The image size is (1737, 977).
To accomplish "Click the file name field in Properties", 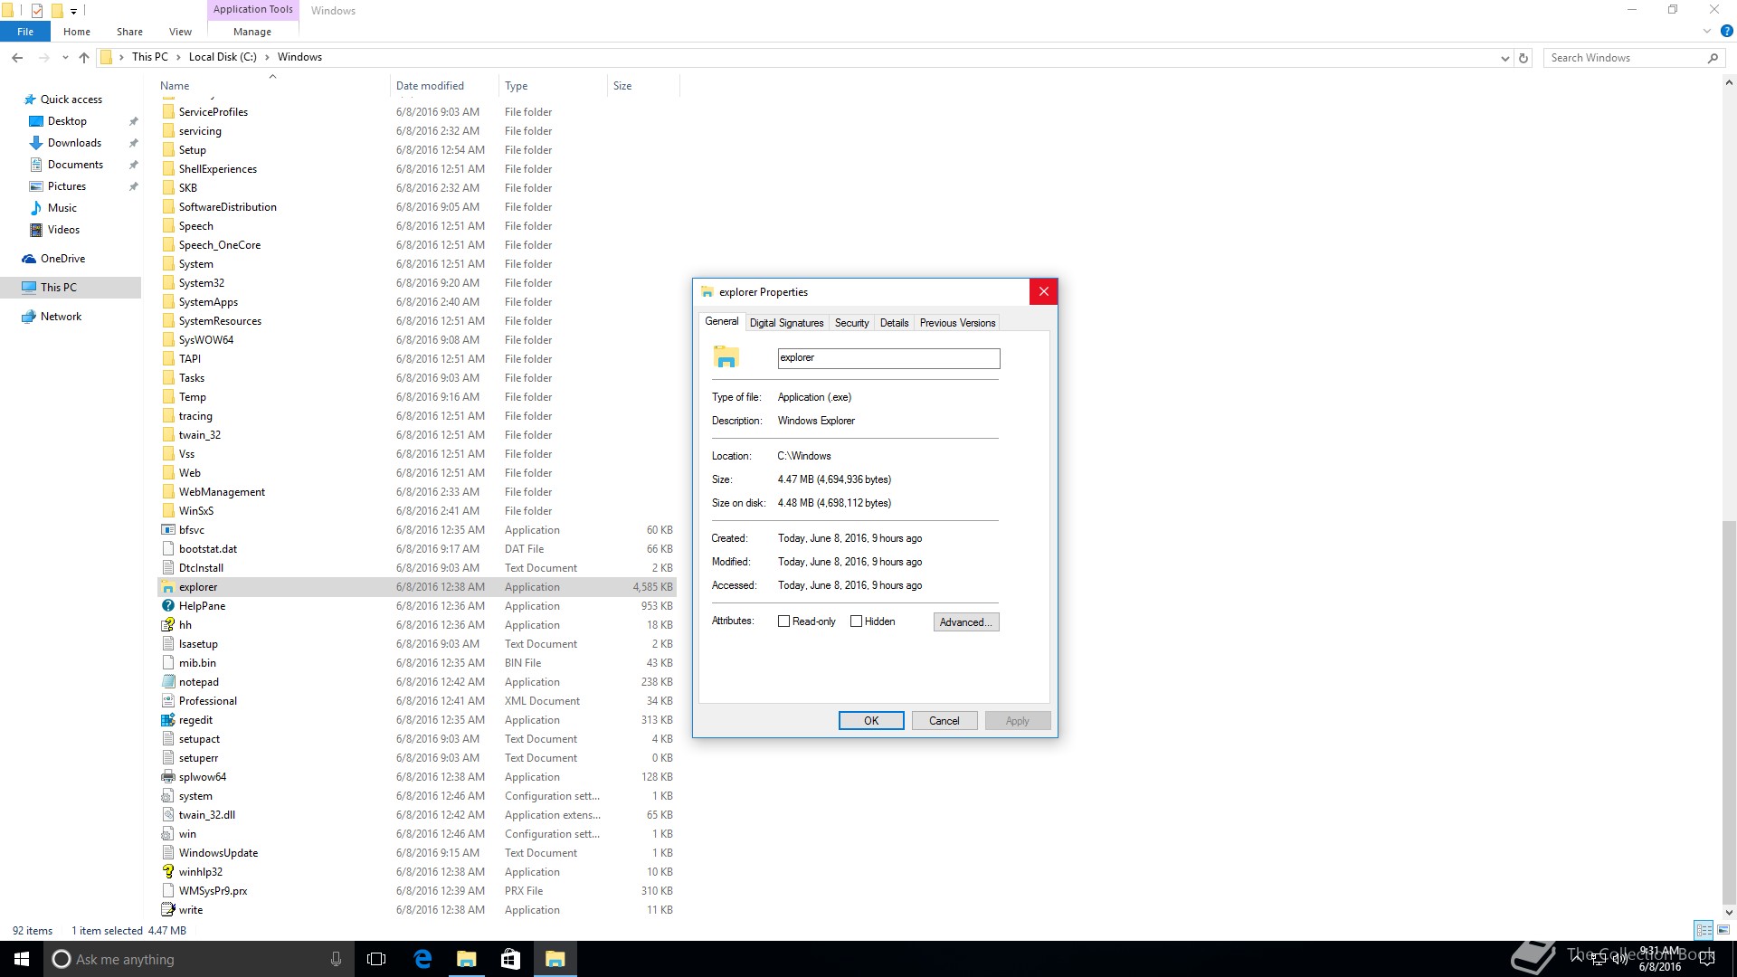I will [x=888, y=358].
